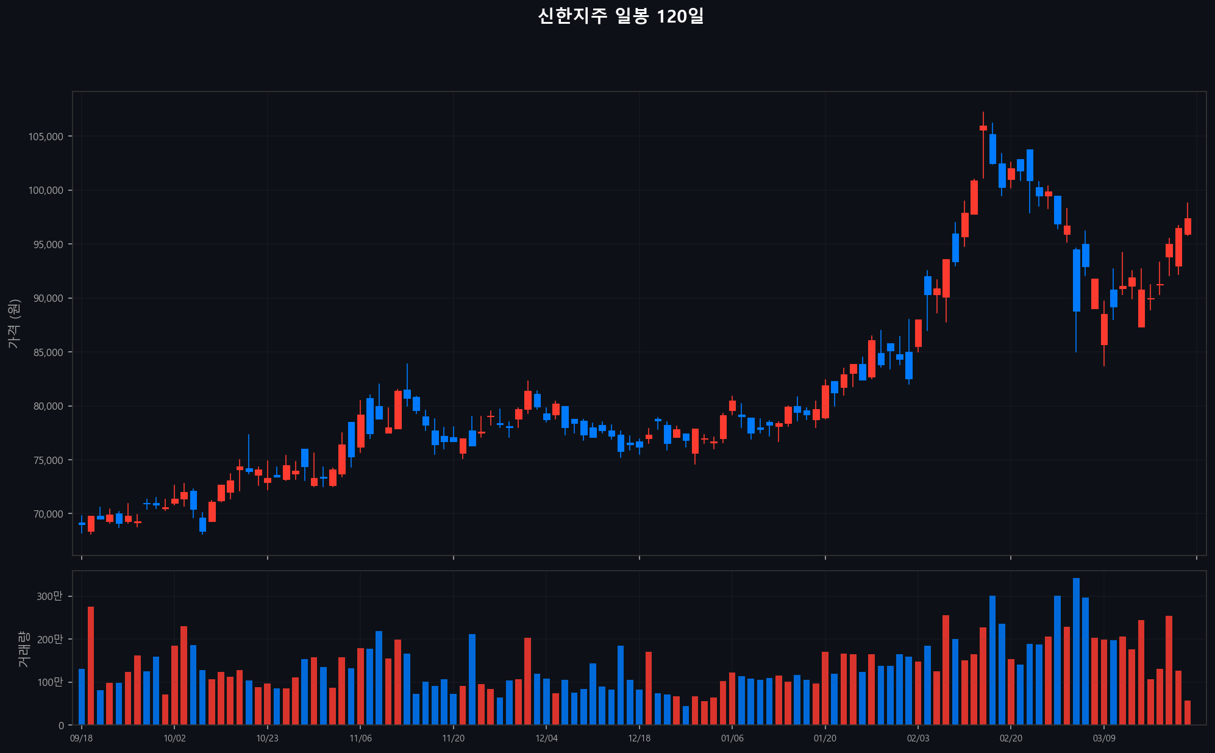1215x753 pixels.
Task: Select the last red candlestick on the right
Action: 1188,226
